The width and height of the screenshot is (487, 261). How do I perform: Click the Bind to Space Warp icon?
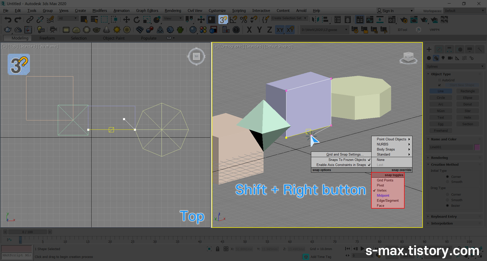pos(50,20)
